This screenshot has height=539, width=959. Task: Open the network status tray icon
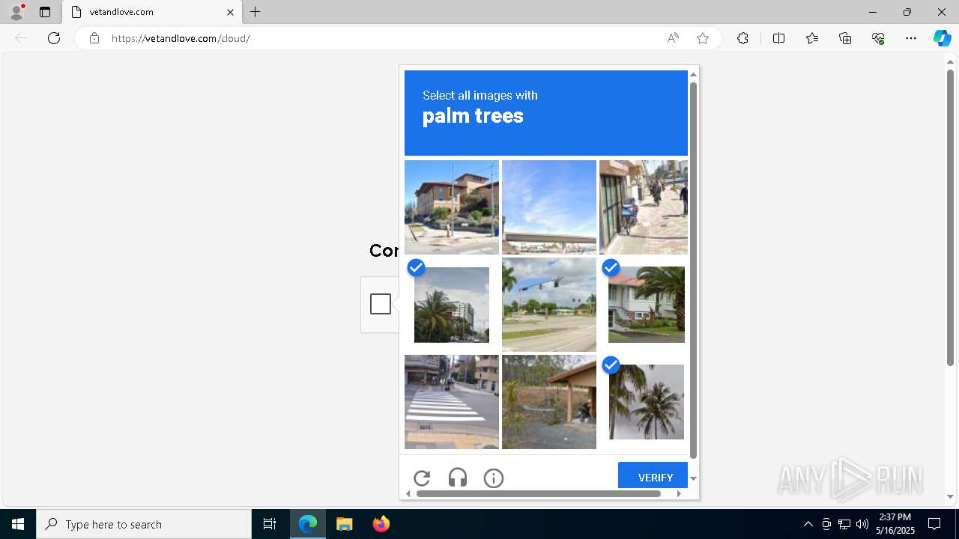[x=844, y=524]
